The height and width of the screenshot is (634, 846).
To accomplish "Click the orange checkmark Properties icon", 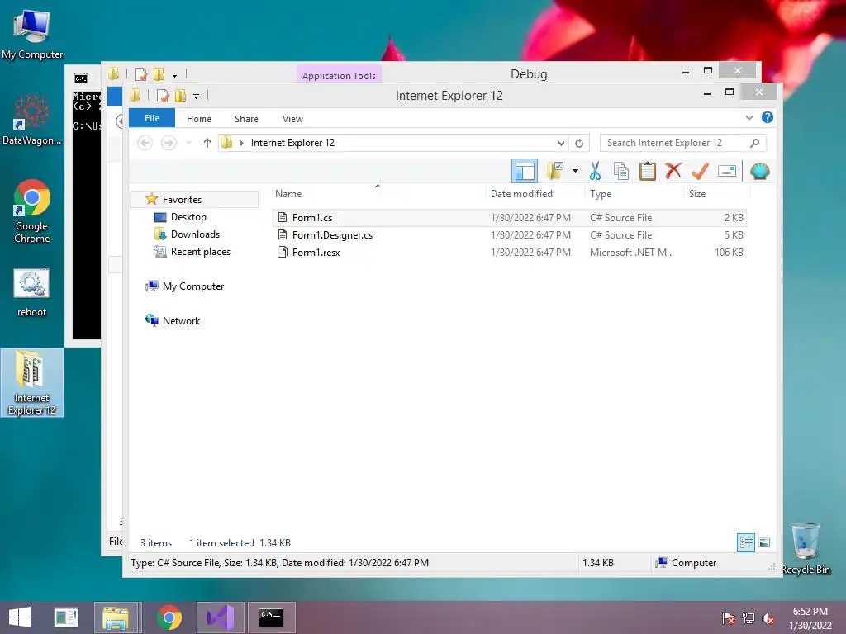I will pos(700,172).
